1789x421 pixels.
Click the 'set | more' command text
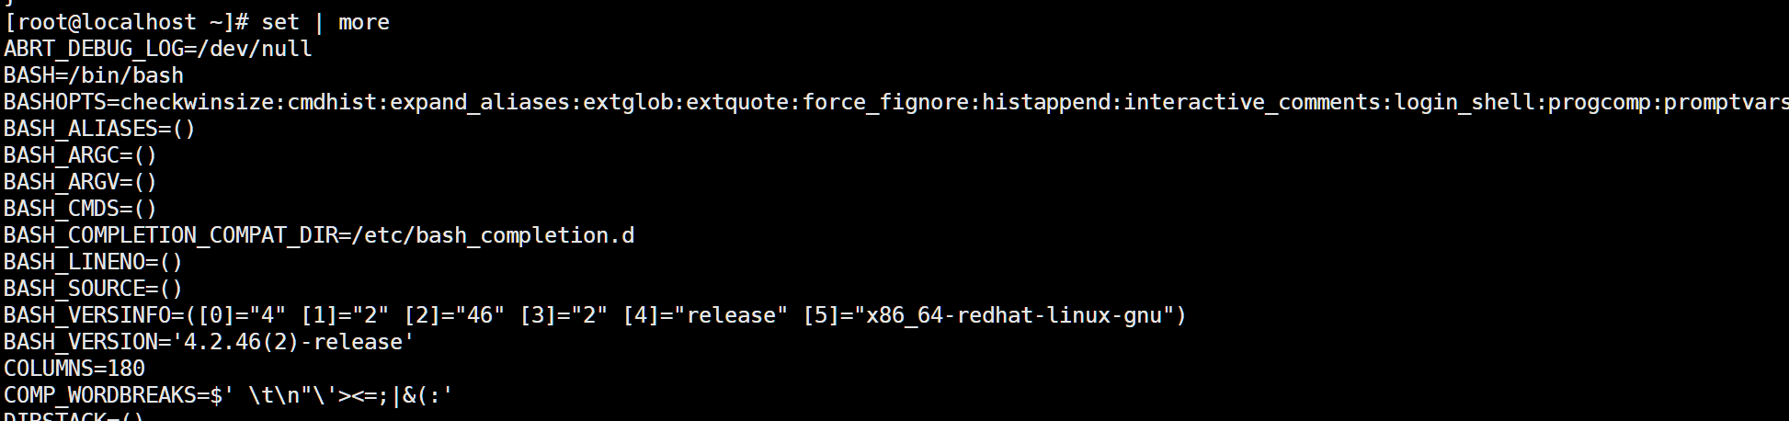click(325, 22)
